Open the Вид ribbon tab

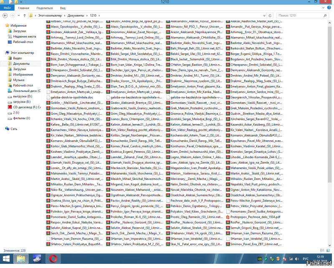pyautogui.click(x=63, y=8)
